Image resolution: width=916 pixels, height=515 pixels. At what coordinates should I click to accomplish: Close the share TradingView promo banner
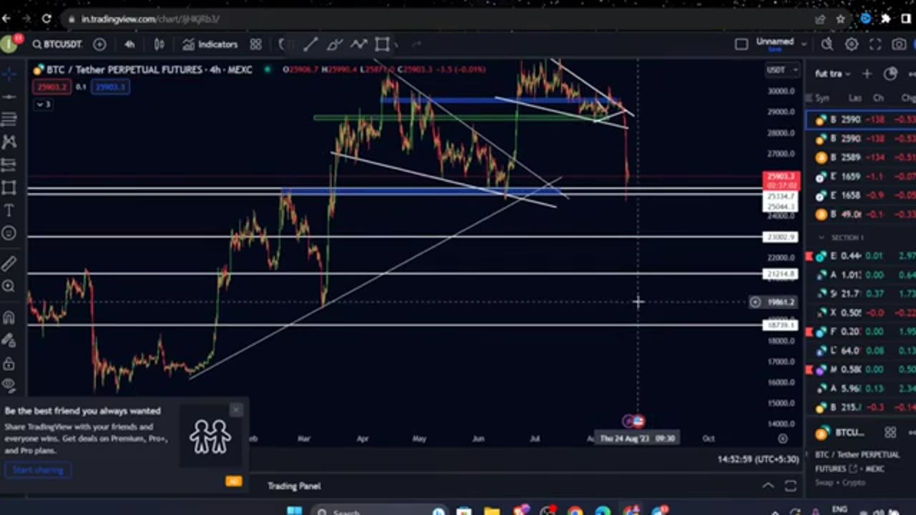236,410
